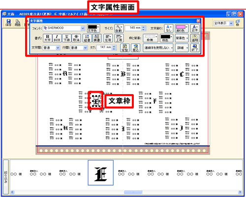Expand the 文字間 character spacing dropdown
This screenshot has width=246, height=197.
point(51,48)
